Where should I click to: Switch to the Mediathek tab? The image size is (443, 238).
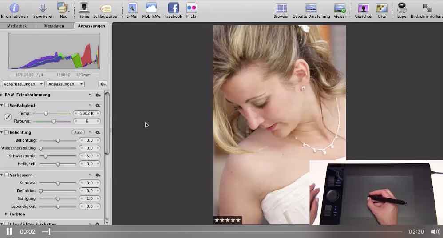(x=17, y=26)
